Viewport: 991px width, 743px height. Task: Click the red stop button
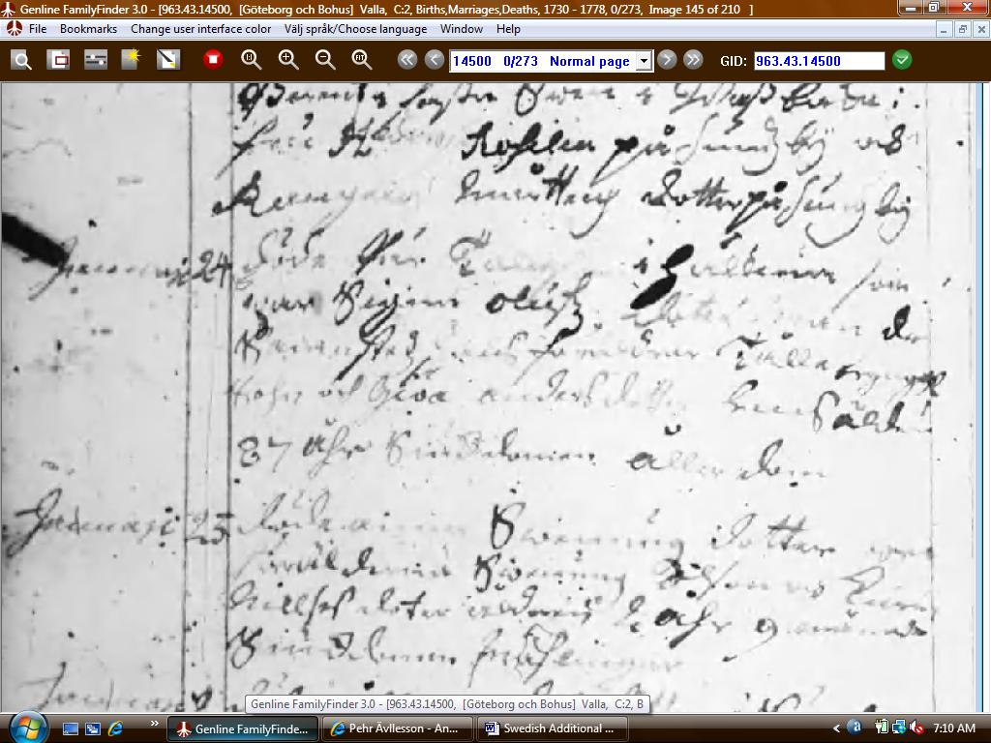[x=214, y=60]
